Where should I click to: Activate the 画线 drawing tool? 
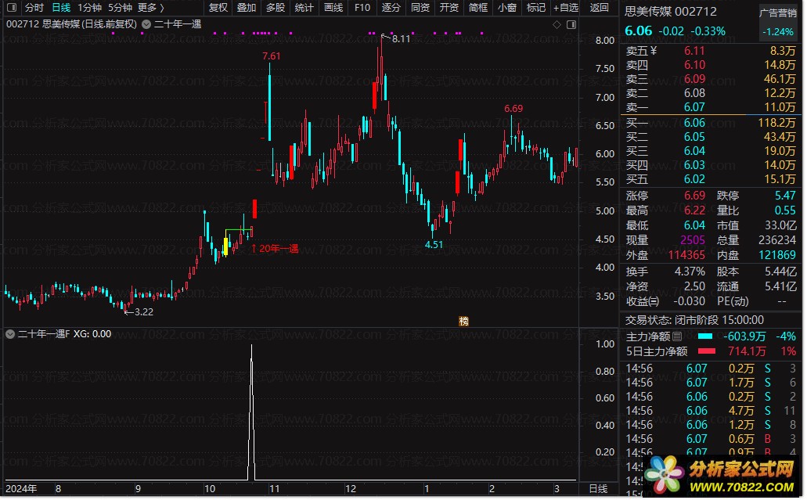coord(333,8)
